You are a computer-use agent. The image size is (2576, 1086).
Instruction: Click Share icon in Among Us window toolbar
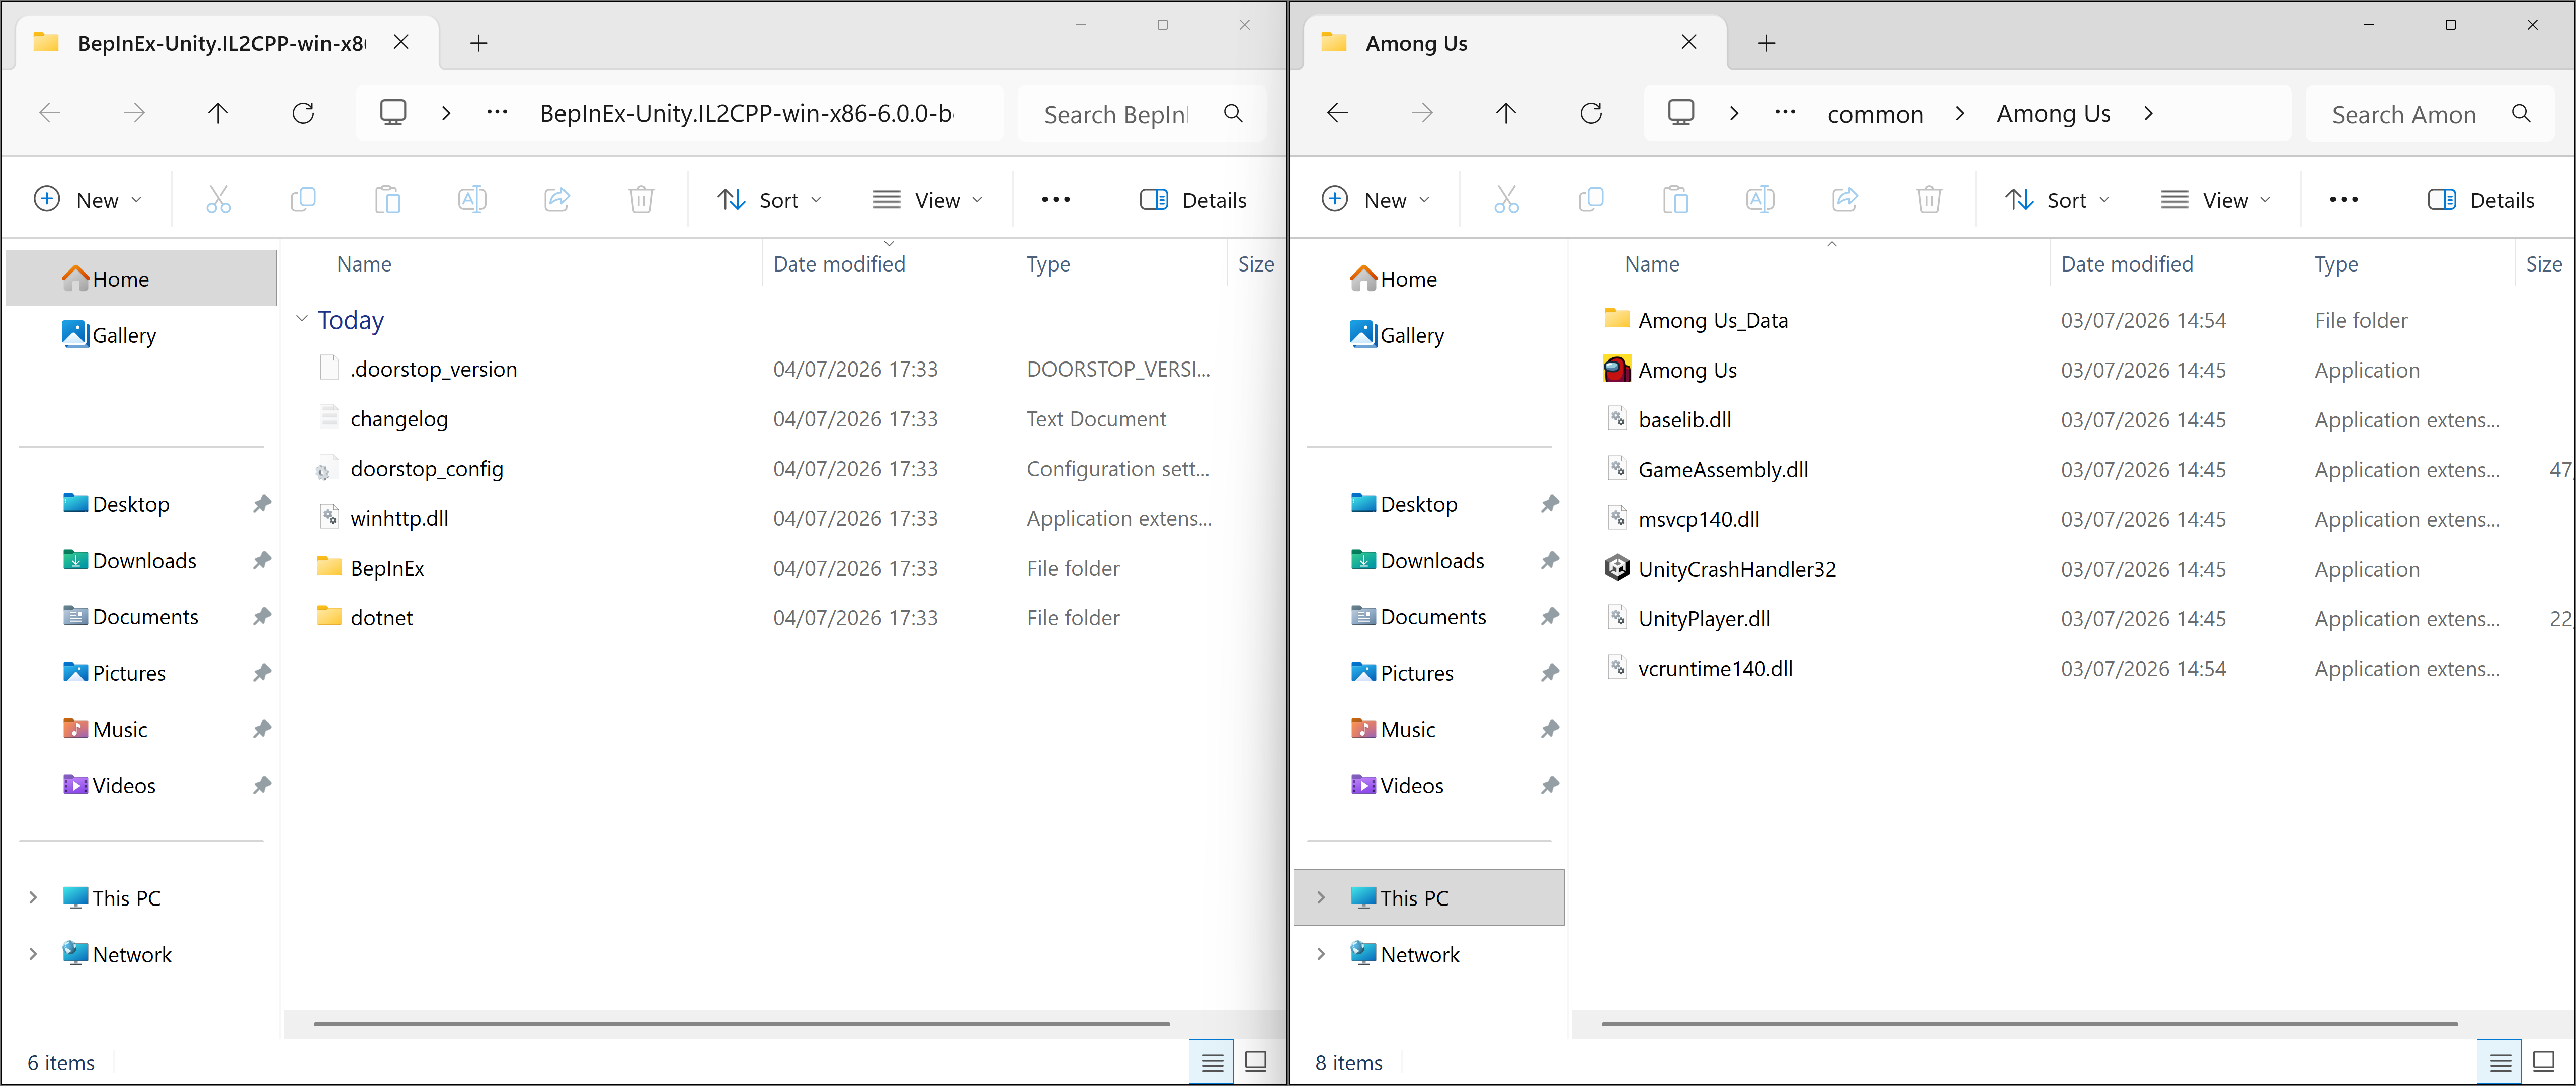[1845, 200]
